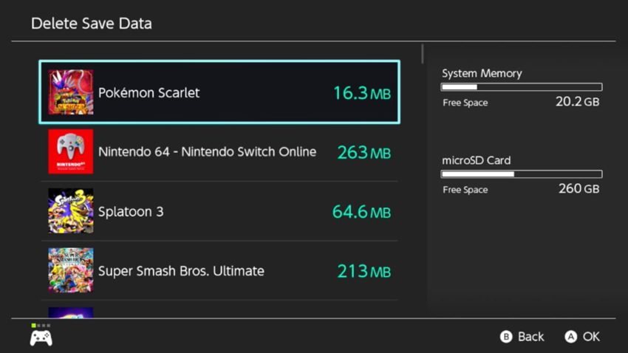Choose the Splatoon 3 cover art
Viewport: 628px width, 353px height.
pyautogui.click(x=71, y=210)
